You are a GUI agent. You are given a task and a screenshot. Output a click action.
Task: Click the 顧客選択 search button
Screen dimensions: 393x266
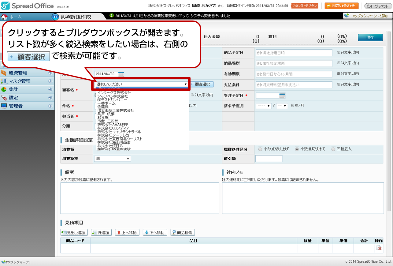(x=202, y=84)
